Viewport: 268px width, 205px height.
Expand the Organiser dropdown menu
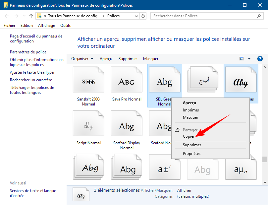(x=82, y=59)
